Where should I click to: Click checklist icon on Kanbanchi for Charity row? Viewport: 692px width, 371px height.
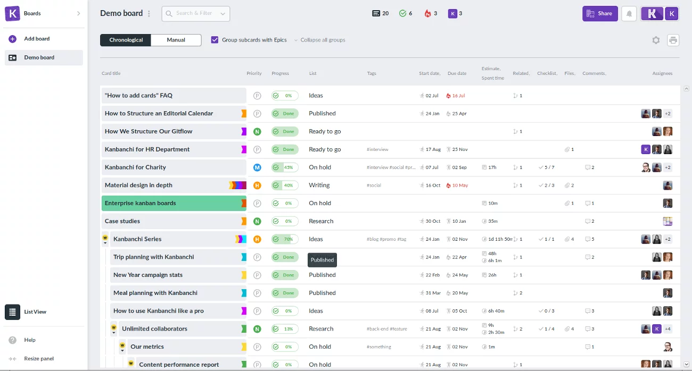click(540, 167)
